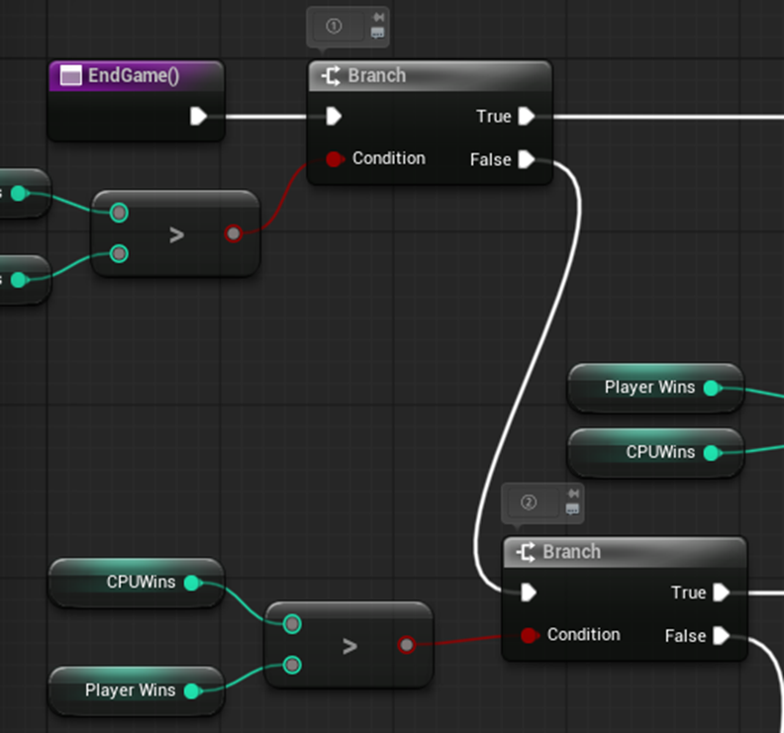
Task: Click the red Condition pin on first Branch
Action: tap(335, 158)
